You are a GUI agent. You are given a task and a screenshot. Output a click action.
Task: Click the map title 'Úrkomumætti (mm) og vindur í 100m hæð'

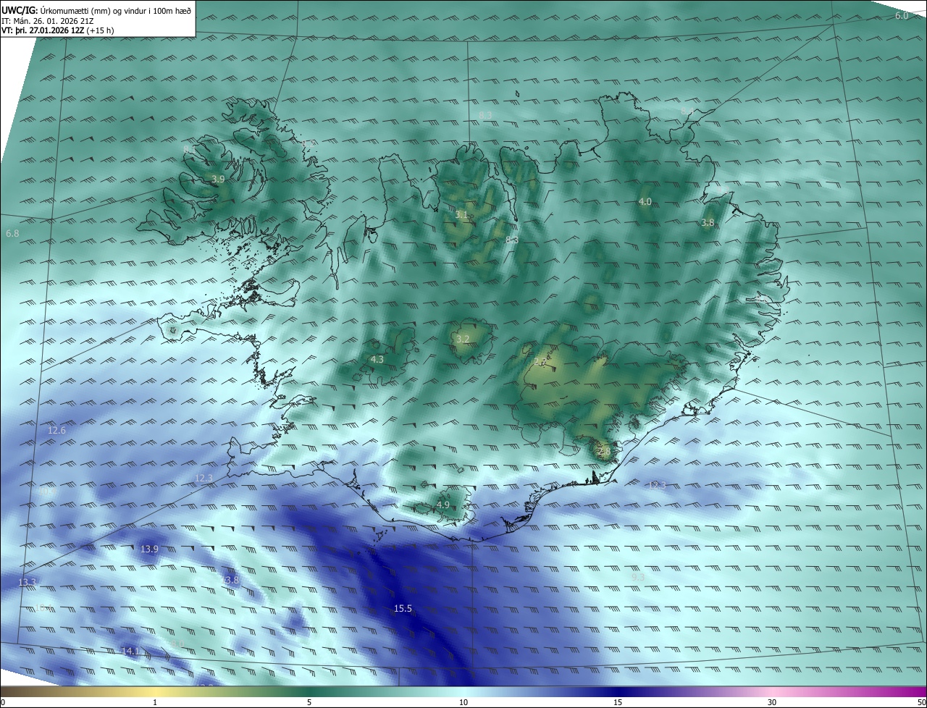[x=115, y=10]
